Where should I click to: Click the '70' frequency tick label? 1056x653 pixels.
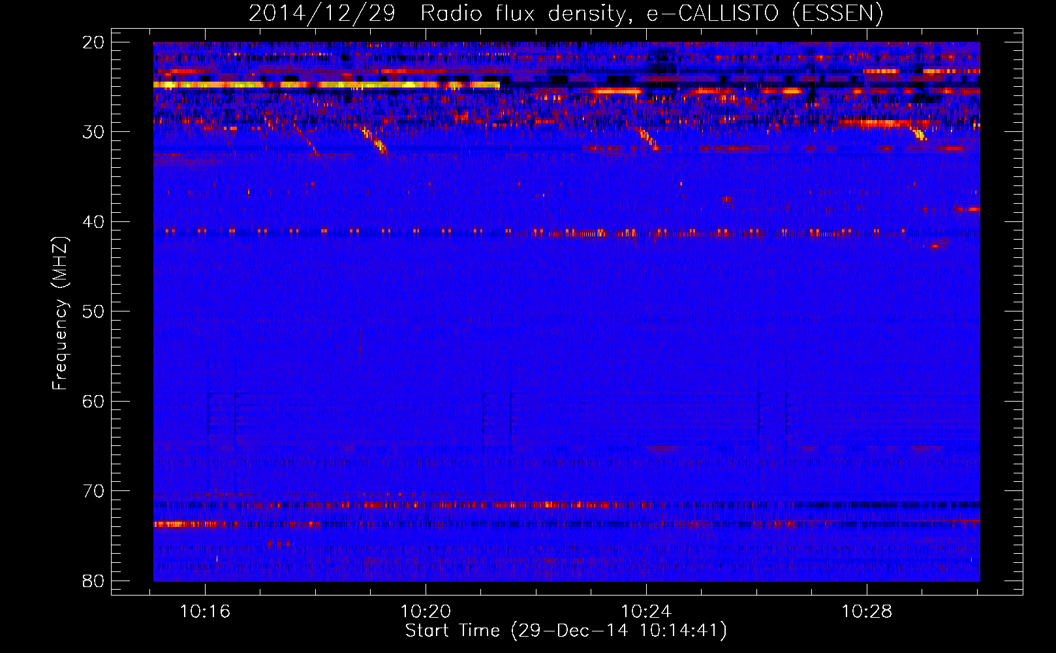pos(94,491)
